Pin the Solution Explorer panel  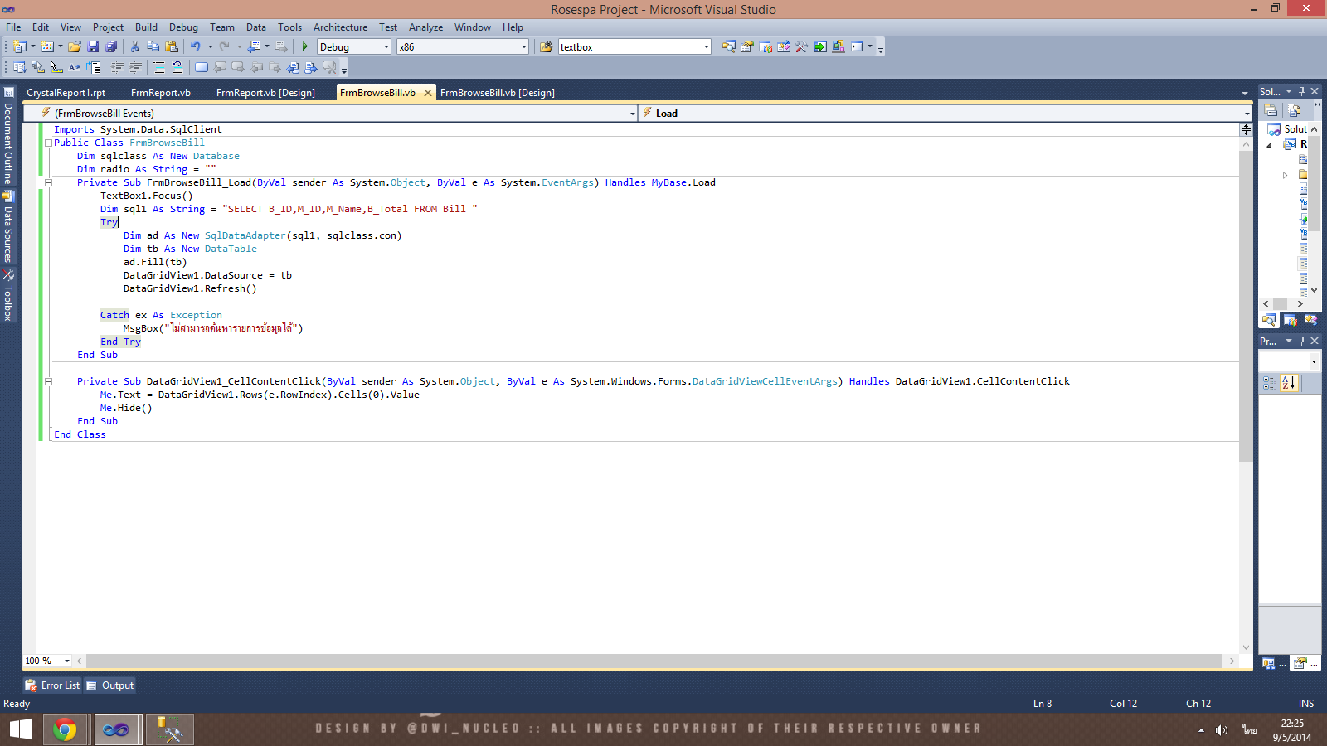pyautogui.click(x=1301, y=91)
